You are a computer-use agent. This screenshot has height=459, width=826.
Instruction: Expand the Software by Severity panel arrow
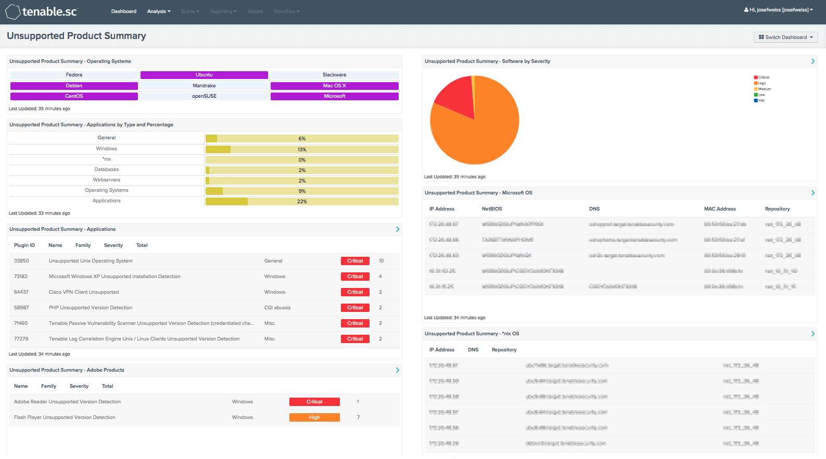[813, 61]
